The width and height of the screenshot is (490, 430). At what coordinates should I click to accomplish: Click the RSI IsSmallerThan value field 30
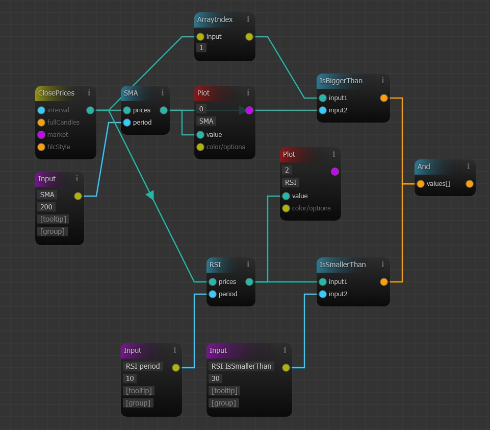[x=216, y=378]
